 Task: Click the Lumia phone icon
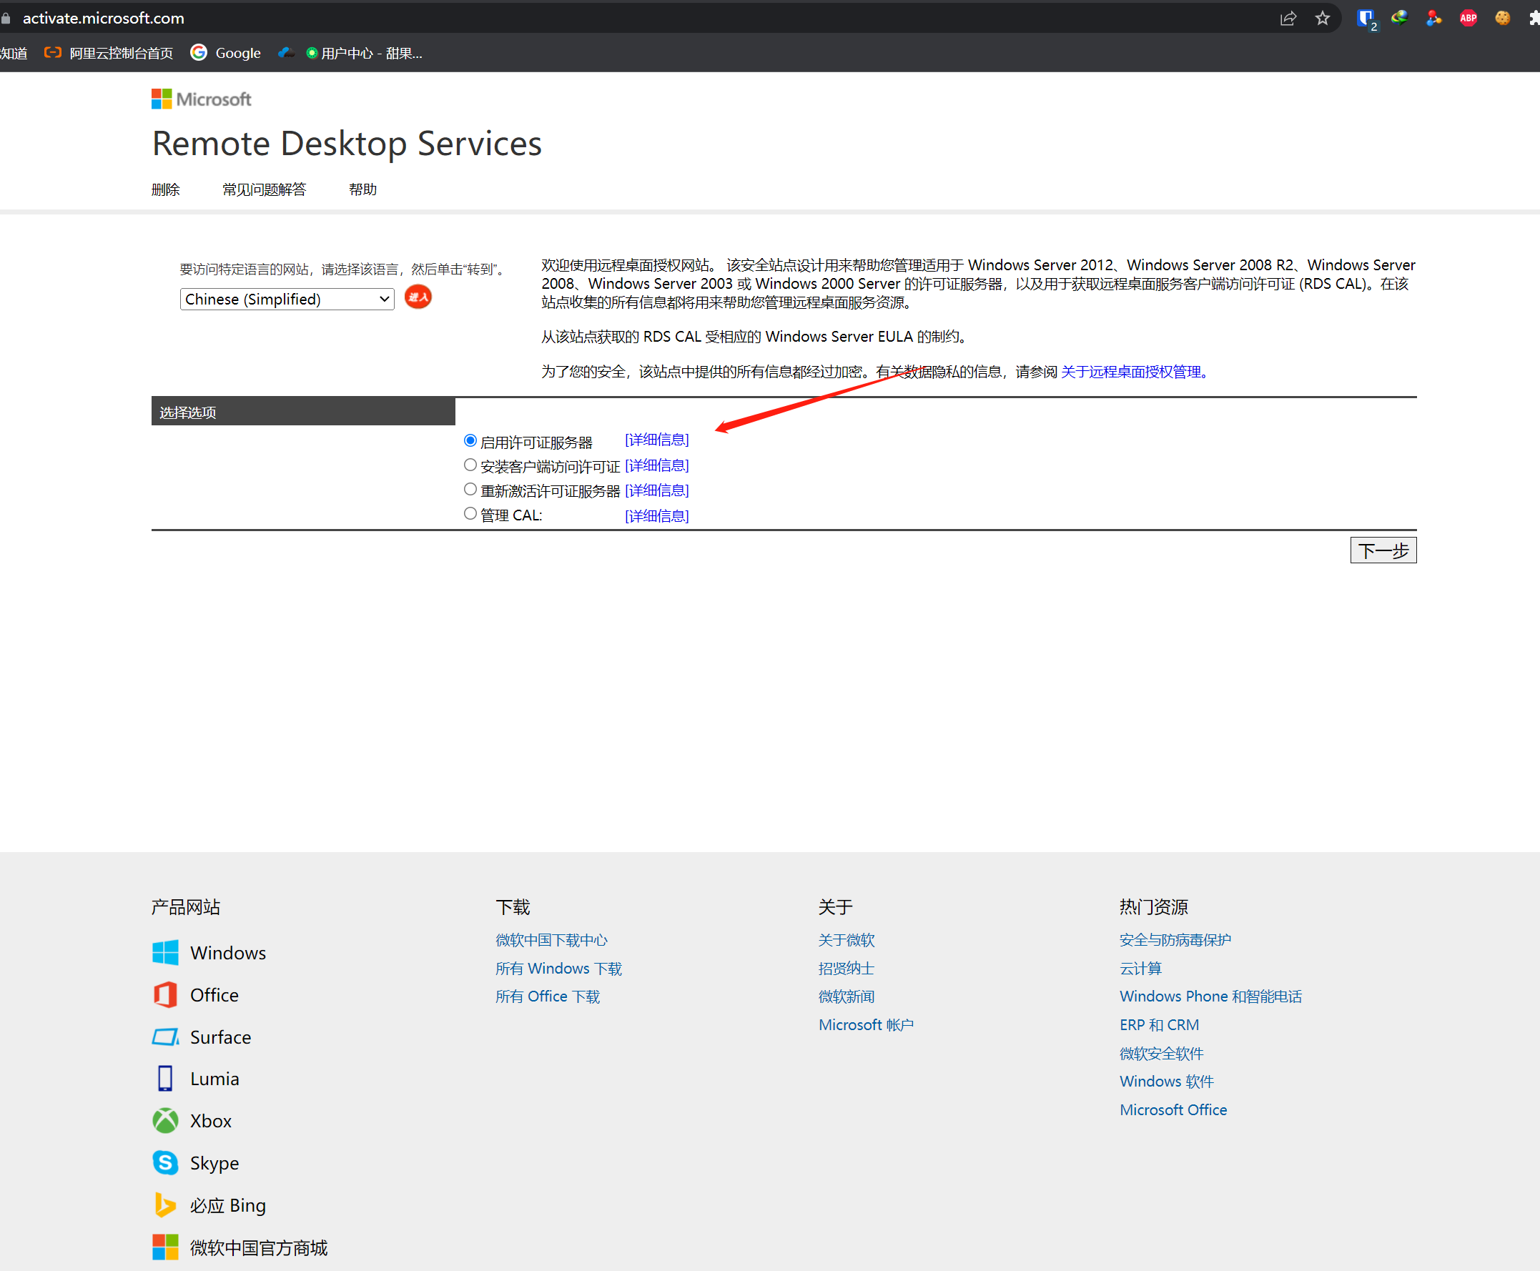[x=165, y=1079]
